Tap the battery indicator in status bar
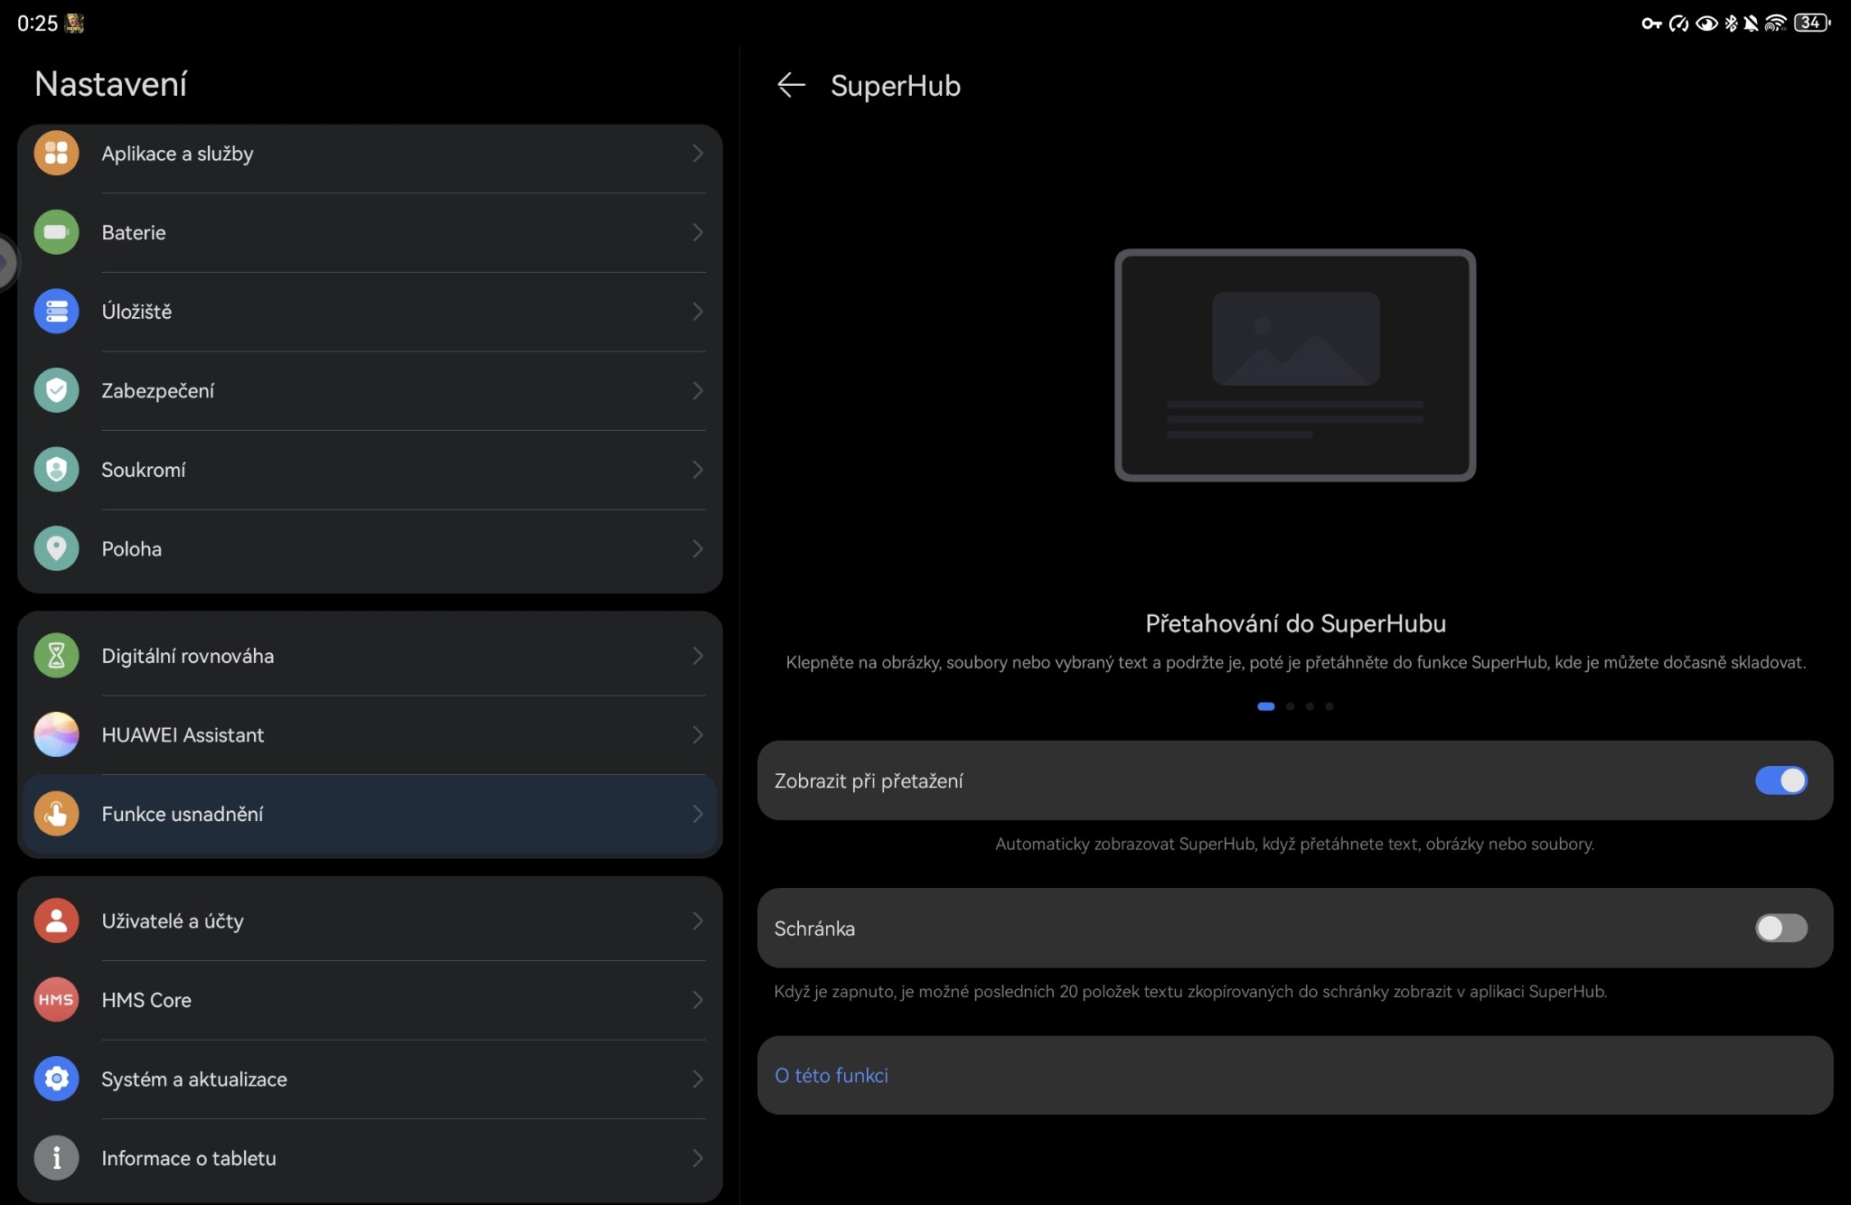Screen dimensions: 1851x1205 coord(1811,23)
